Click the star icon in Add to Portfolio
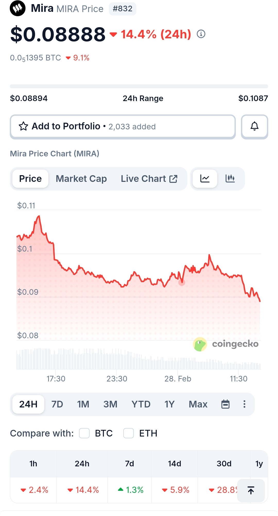Screen dimensions: 278x516 [23, 126]
